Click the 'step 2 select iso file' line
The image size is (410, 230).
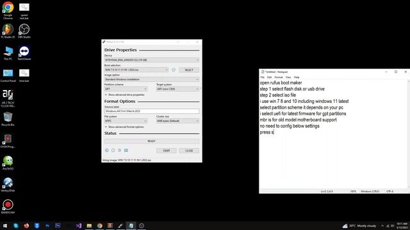tap(277, 95)
